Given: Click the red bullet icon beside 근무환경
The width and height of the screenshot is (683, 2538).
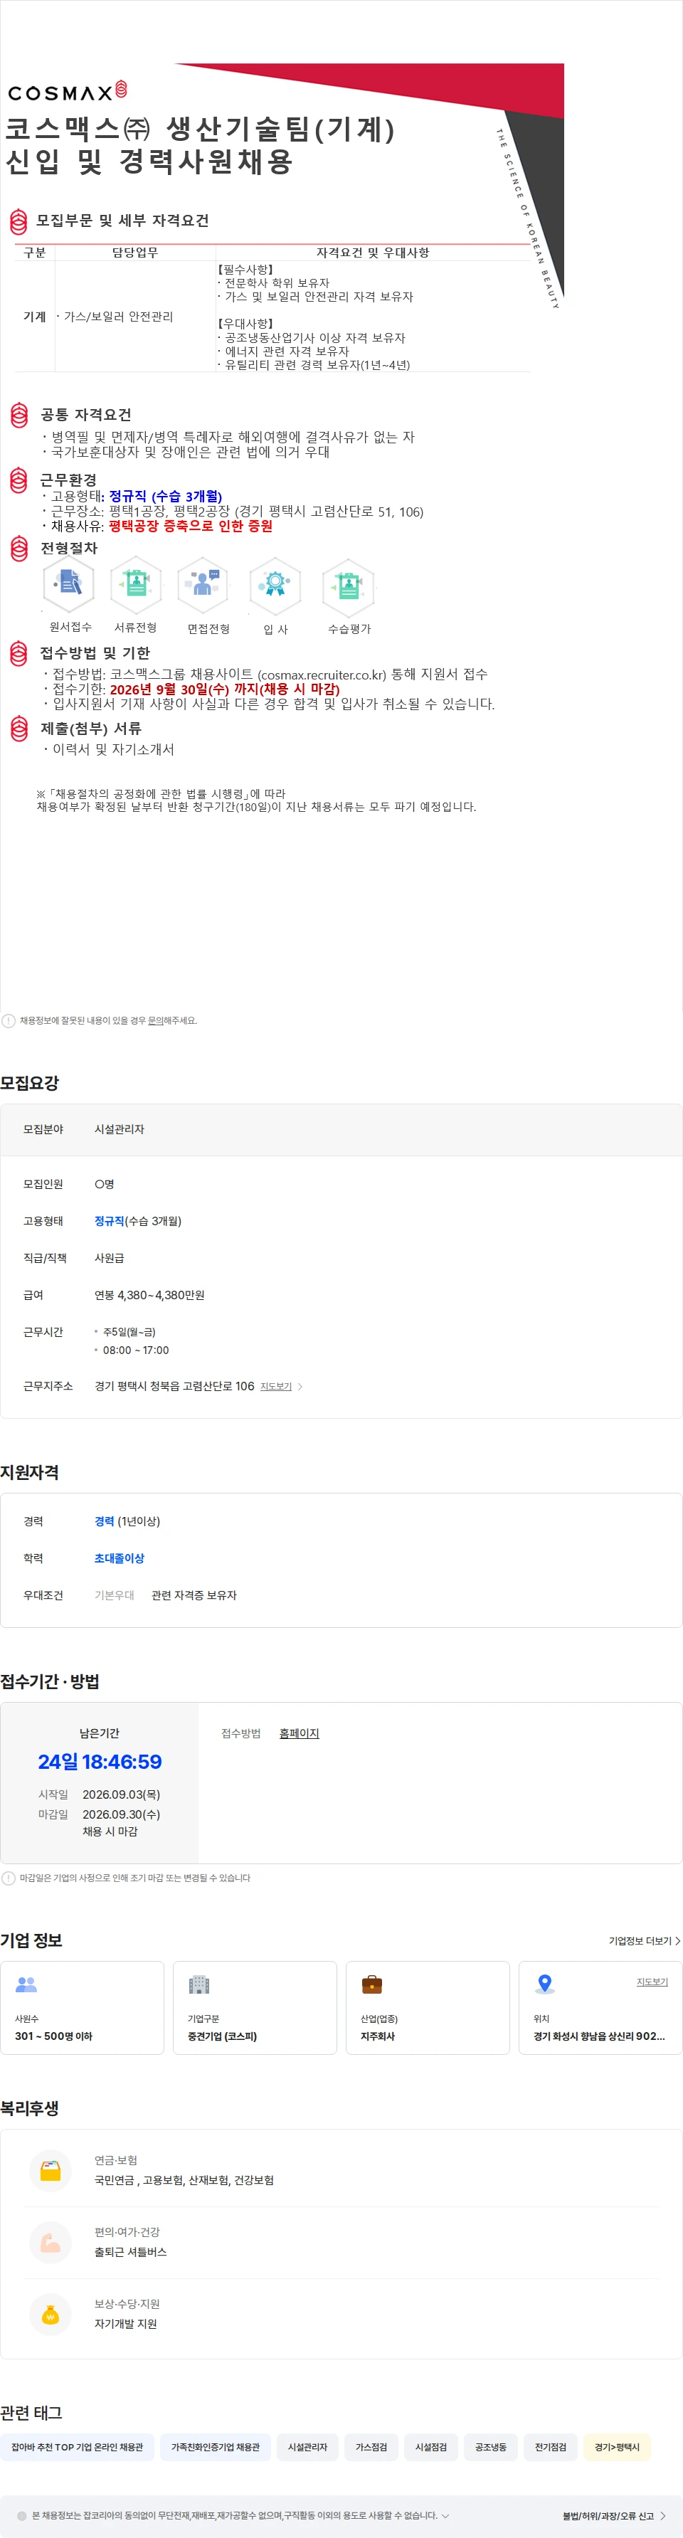Looking at the screenshot, I should (x=18, y=481).
